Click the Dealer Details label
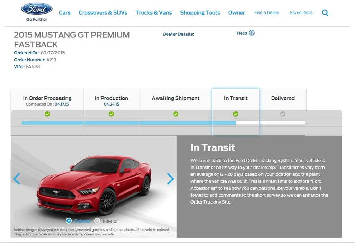 tap(178, 34)
